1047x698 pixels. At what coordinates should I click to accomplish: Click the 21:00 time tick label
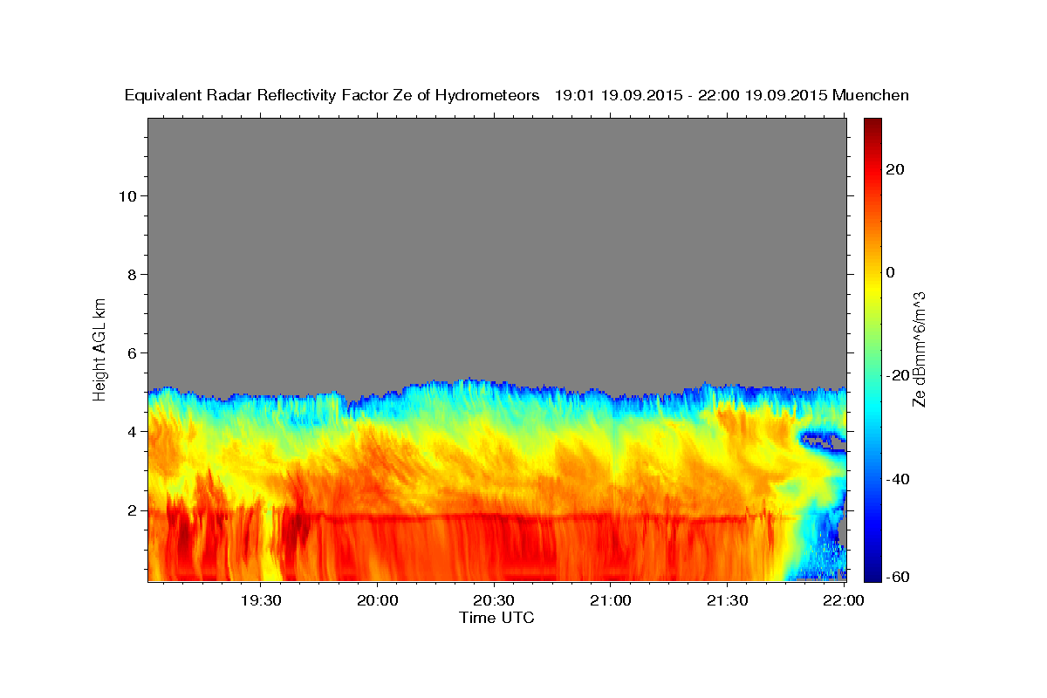(x=611, y=600)
